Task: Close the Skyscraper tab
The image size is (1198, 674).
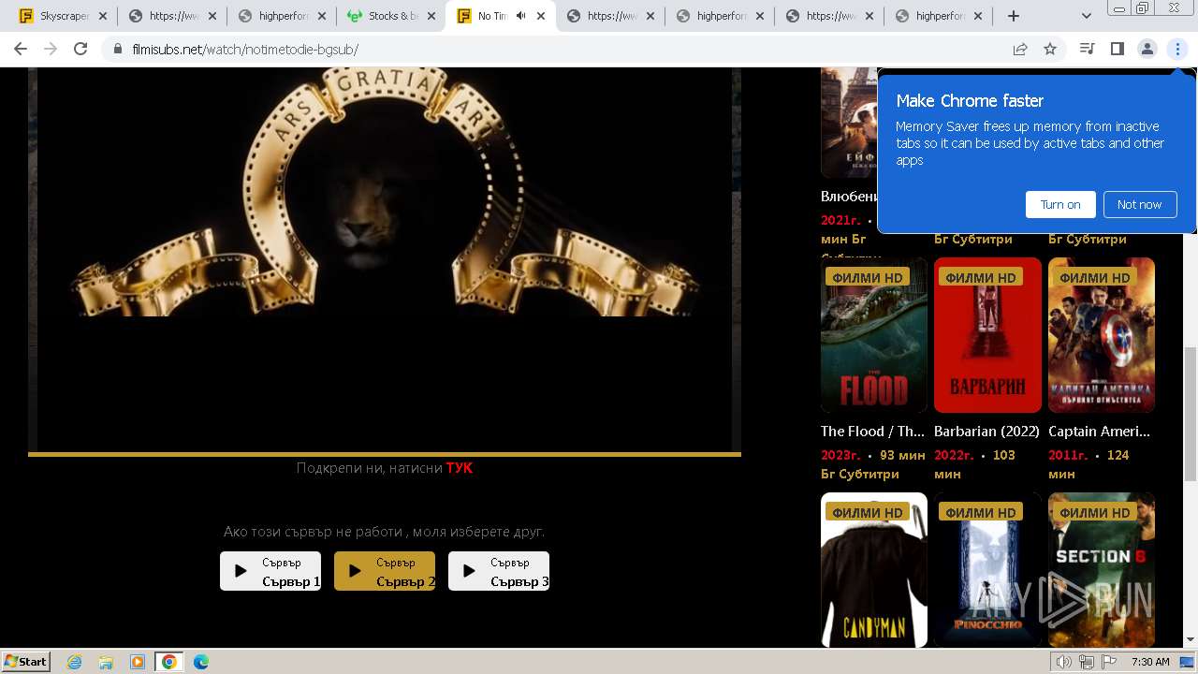Action: 102,16
